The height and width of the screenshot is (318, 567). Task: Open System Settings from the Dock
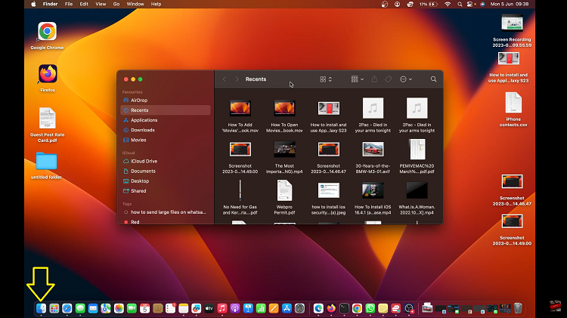pos(300,308)
